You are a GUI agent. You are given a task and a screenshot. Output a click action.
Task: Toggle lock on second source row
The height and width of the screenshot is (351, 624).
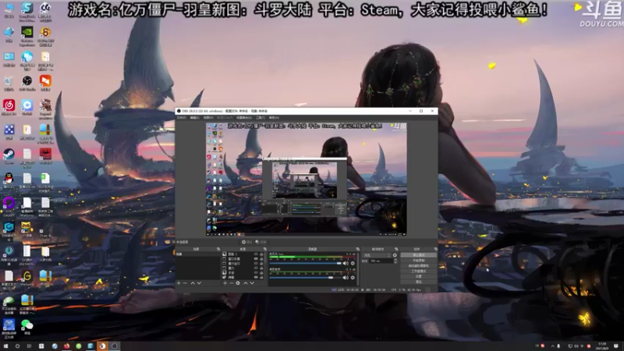coord(261,259)
